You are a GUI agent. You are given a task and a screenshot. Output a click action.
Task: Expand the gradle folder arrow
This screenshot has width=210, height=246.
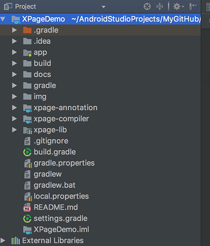14,85
